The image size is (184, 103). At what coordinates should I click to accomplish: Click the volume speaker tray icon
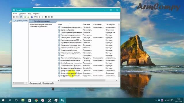[168, 100]
